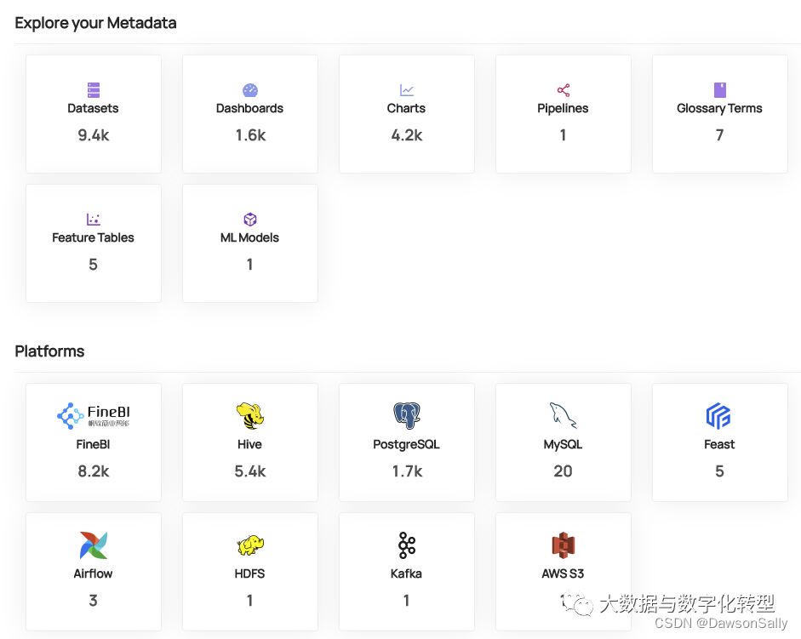Open the Pipelines icon
The width and height of the screenshot is (801, 639).
pyautogui.click(x=563, y=89)
